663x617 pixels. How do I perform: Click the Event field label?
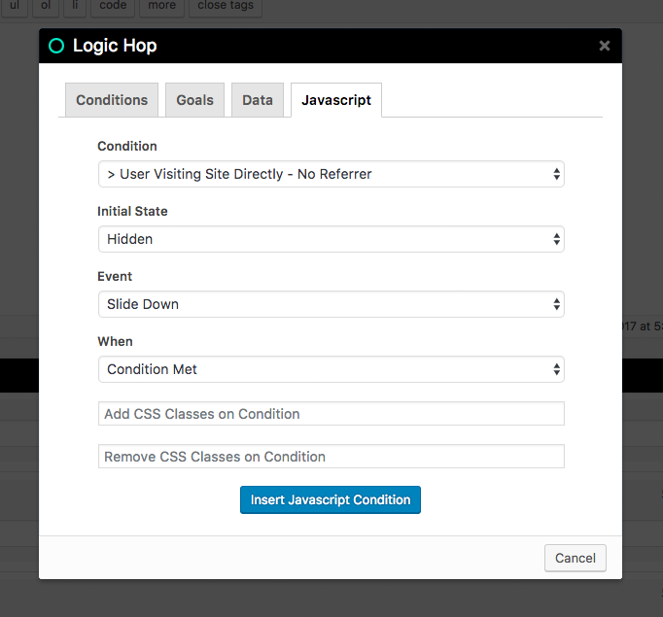click(115, 276)
